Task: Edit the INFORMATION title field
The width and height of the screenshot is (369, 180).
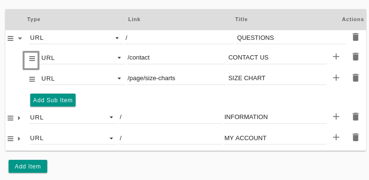Action: coord(275,117)
